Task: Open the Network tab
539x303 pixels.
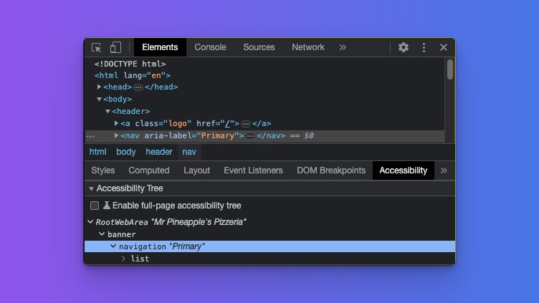Action: (308, 47)
